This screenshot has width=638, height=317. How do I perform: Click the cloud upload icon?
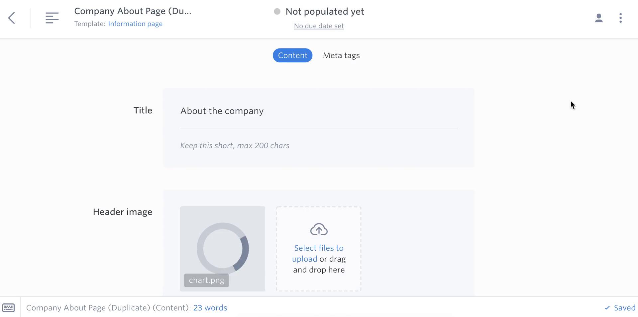pos(319,229)
